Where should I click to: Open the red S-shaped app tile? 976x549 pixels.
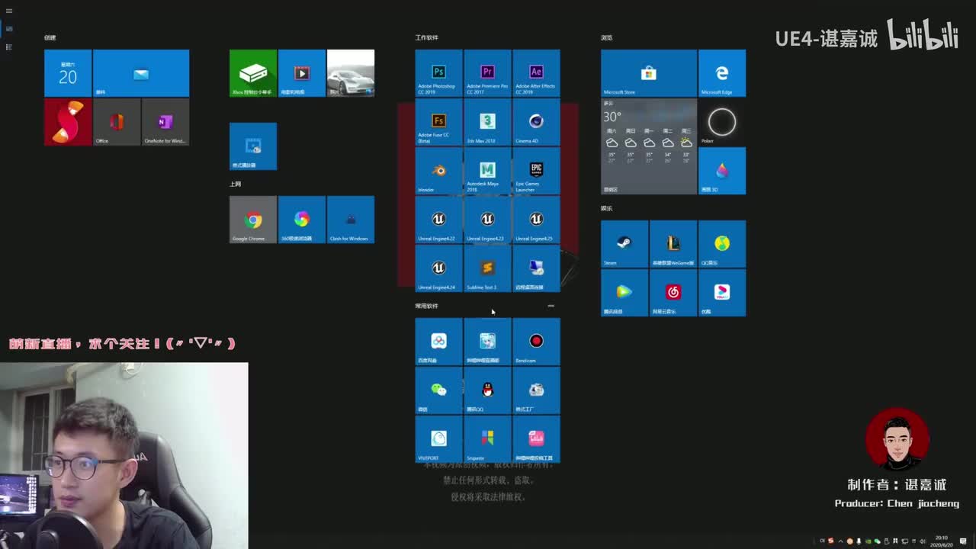(x=68, y=122)
